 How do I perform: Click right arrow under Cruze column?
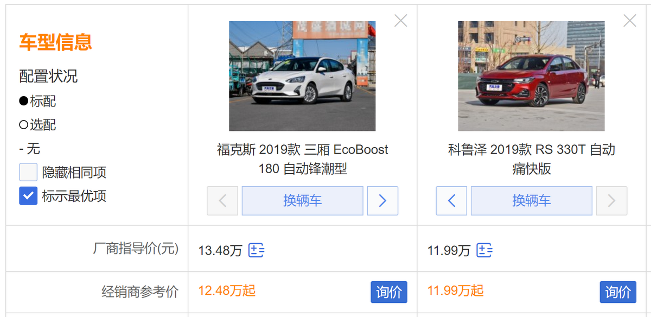611,201
